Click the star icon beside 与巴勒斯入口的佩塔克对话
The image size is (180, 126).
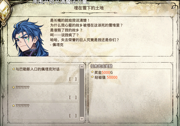coord(13,69)
